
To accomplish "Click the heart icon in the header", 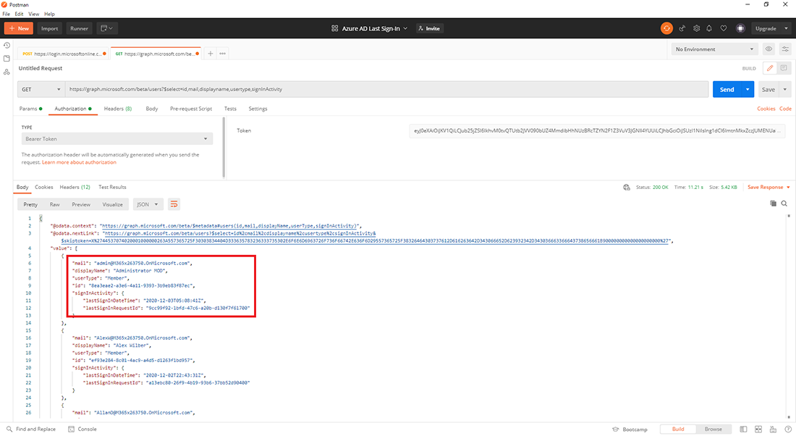I will coord(724,28).
